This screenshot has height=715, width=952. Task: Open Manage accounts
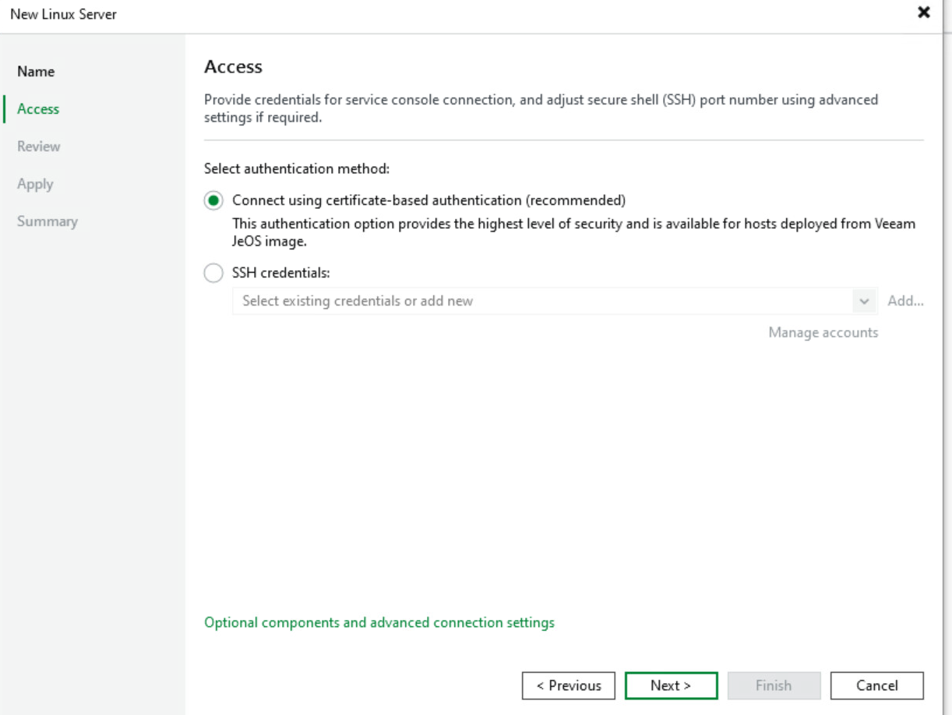point(823,333)
